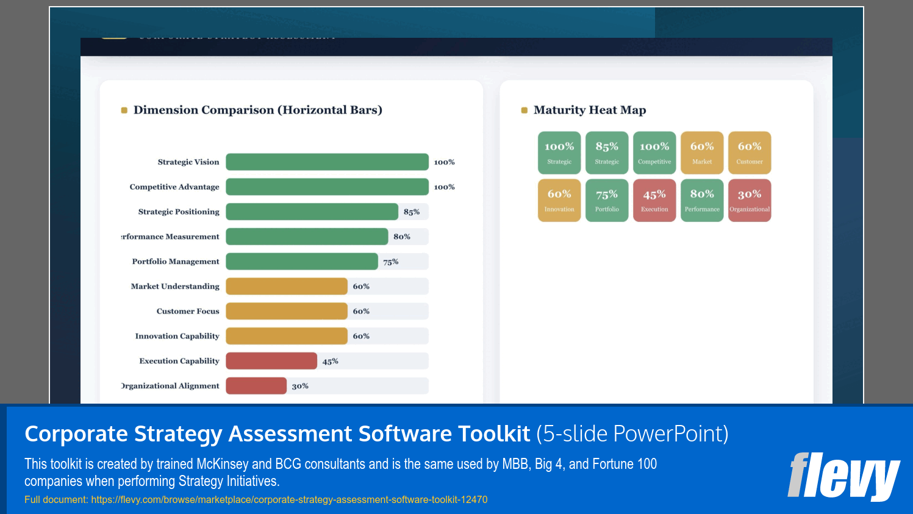Click the gold bullet beside Maturity Heat Map

(x=524, y=110)
